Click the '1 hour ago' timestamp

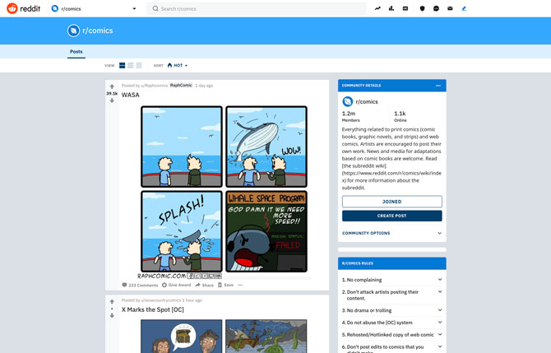tap(192, 300)
